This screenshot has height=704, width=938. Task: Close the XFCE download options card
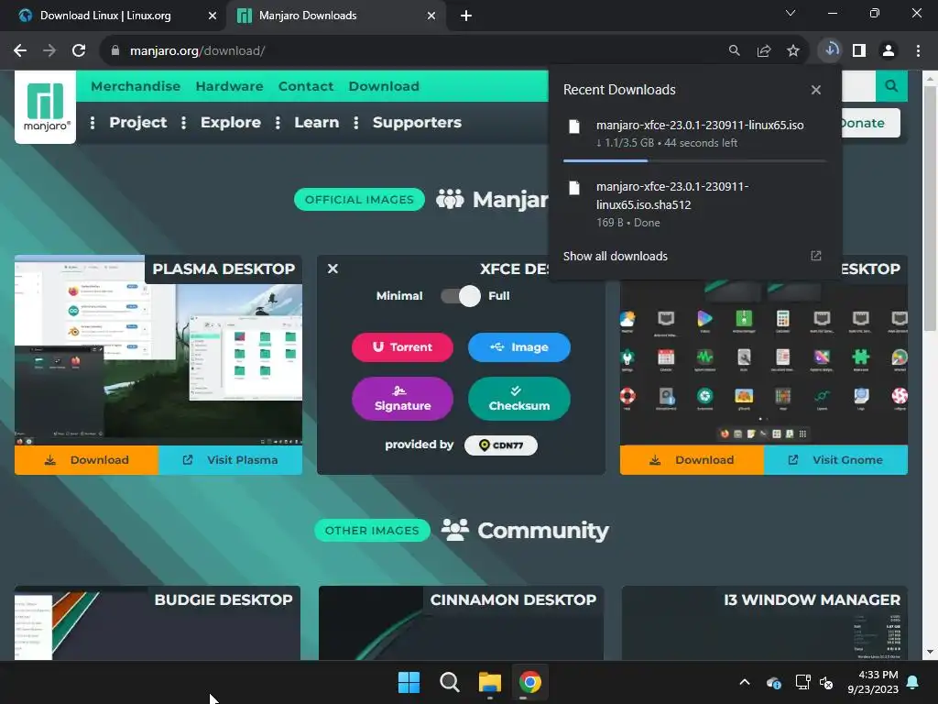pyautogui.click(x=333, y=269)
